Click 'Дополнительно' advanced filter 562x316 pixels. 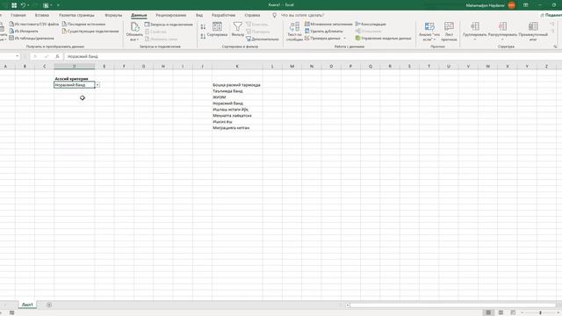tap(263, 39)
